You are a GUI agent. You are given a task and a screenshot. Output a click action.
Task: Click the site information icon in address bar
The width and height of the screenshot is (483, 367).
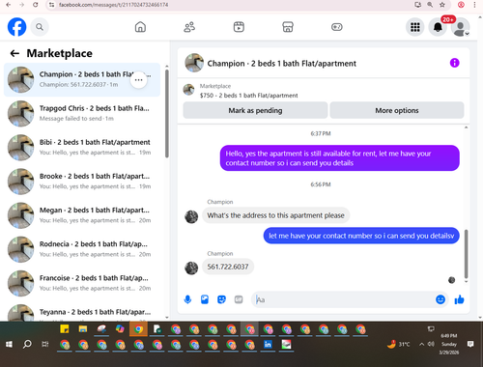[51, 5]
